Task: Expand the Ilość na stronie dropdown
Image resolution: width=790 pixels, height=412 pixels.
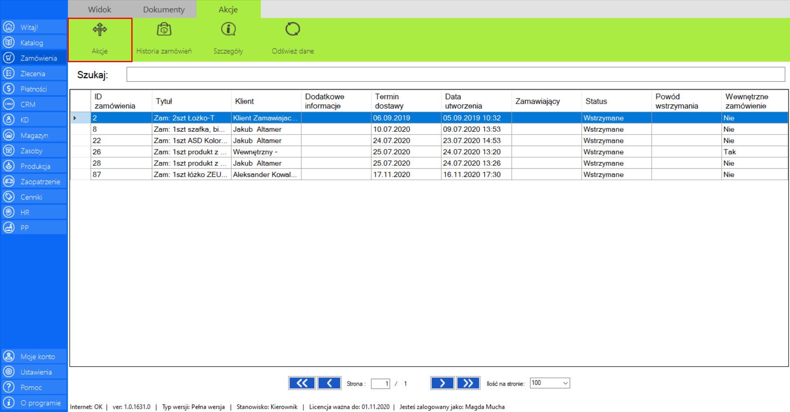Action: click(565, 383)
